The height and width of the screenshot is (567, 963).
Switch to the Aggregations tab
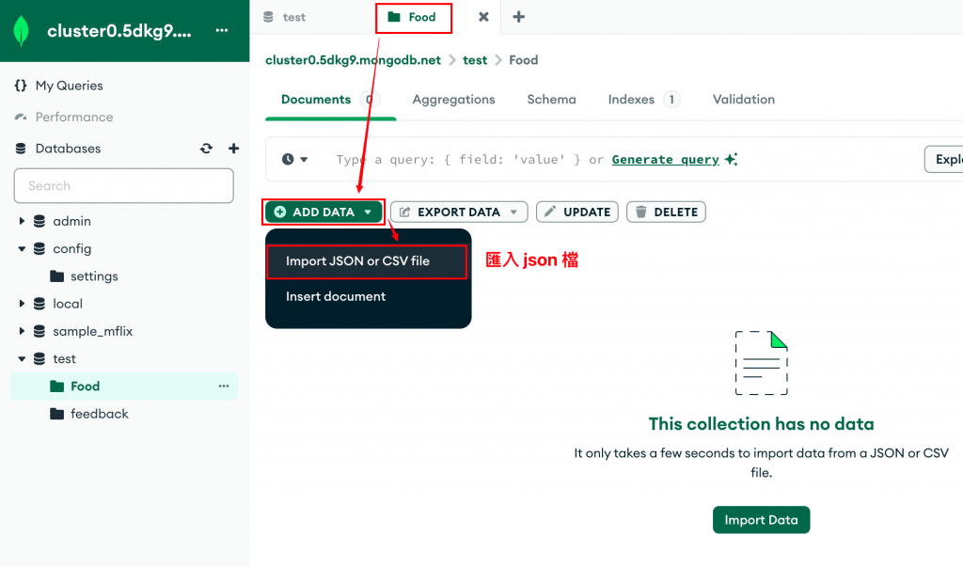[x=453, y=100]
